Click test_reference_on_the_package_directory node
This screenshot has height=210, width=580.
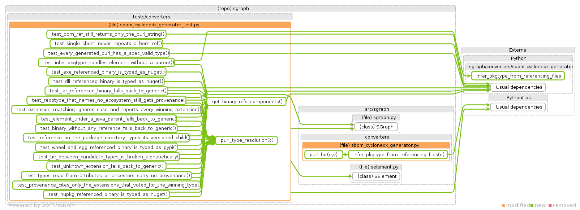pos(107,137)
